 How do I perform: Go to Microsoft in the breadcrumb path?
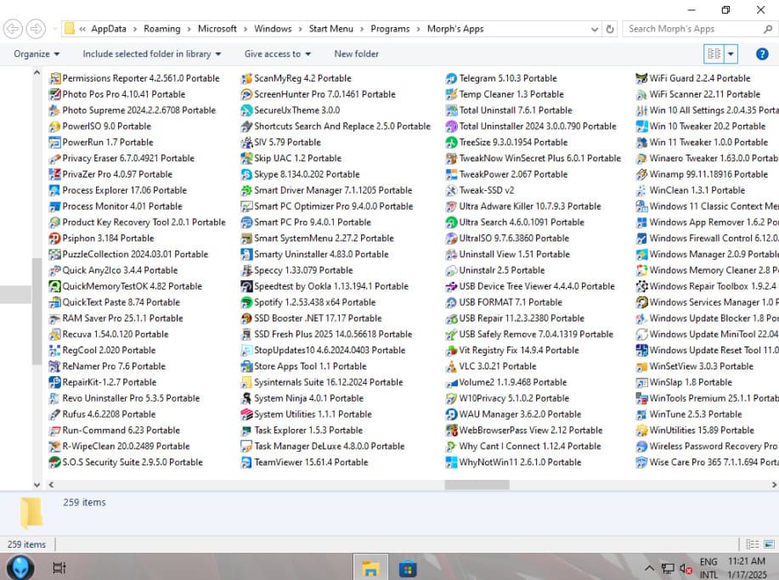tap(217, 30)
